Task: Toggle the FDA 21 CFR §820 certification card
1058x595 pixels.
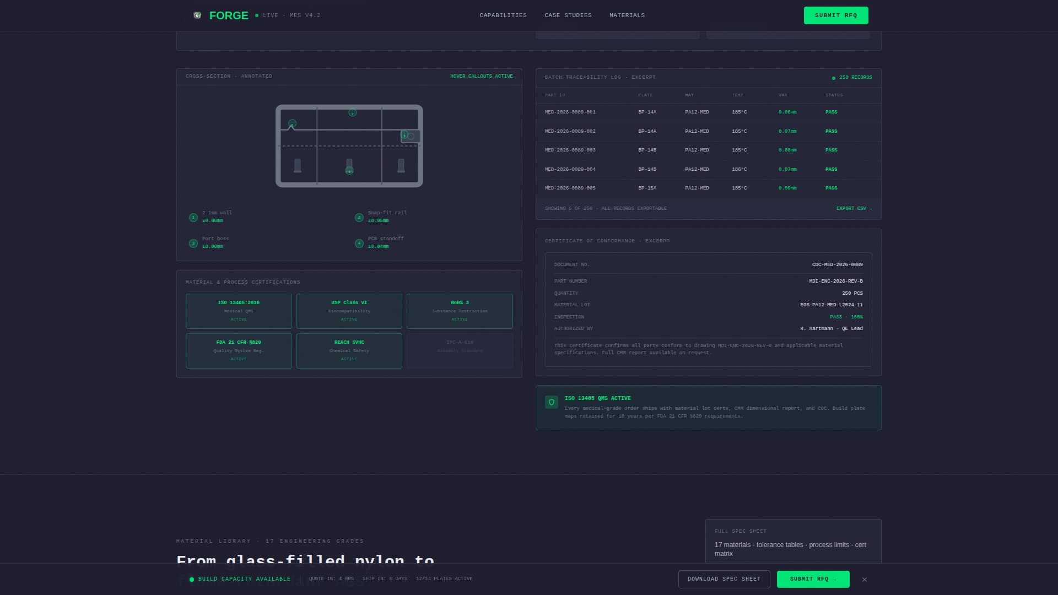Action: pos(238,350)
